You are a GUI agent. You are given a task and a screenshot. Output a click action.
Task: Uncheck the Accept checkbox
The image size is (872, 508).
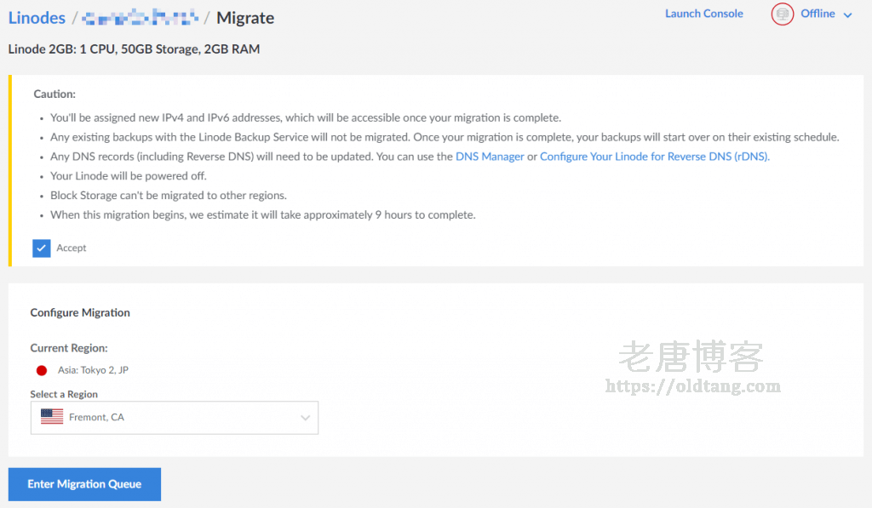coord(41,248)
